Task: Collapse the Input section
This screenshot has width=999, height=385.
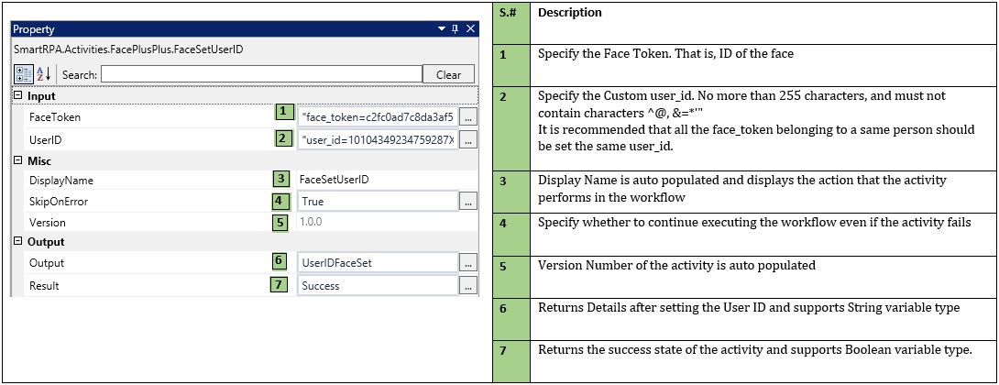Action: tap(17, 96)
